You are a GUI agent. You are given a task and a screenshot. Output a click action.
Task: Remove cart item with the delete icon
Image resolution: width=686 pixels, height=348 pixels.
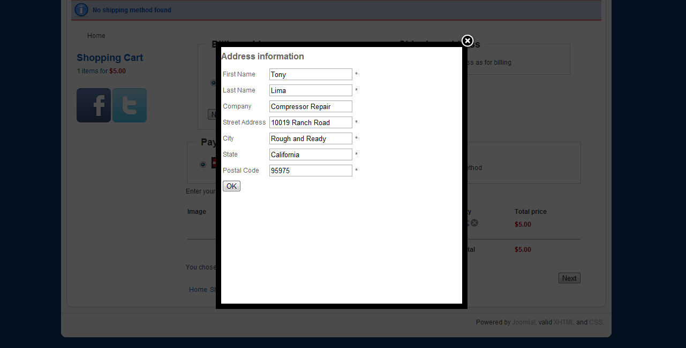[x=474, y=223]
